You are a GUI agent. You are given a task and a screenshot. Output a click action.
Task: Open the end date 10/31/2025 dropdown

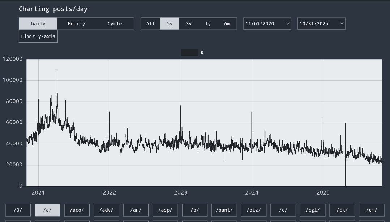click(321, 23)
